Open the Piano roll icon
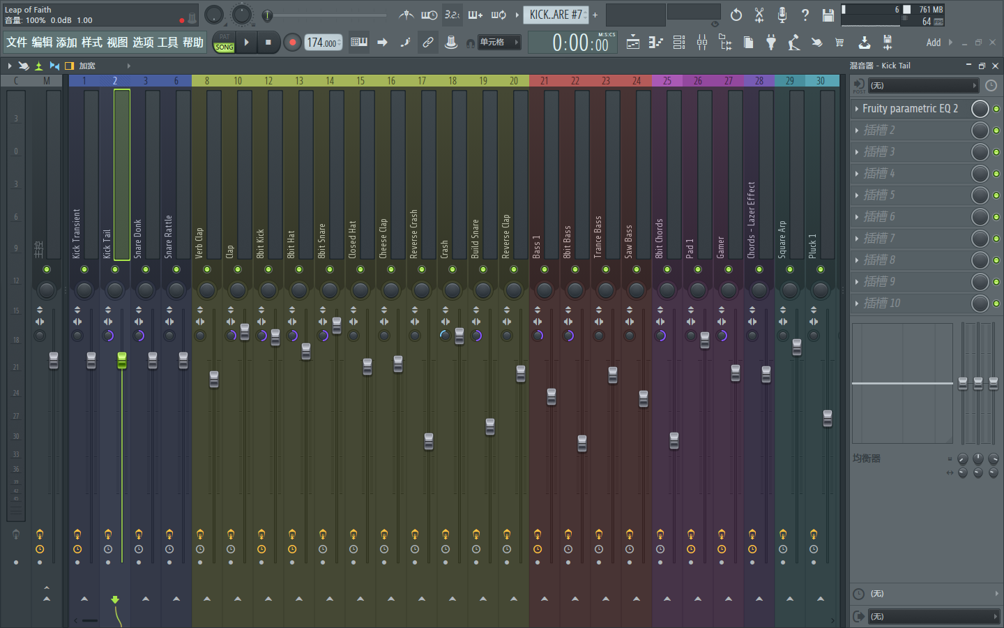 pyautogui.click(x=655, y=43)
